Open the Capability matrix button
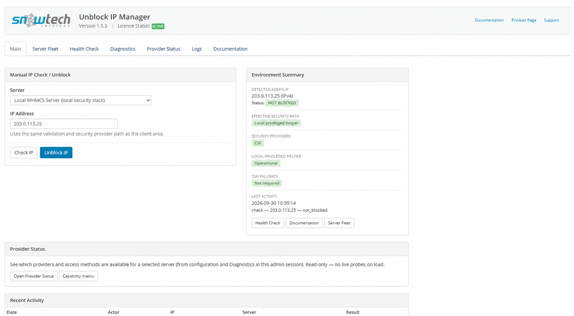Image resolution: width=574 pixels, height=316 pixels. [78, 276]
